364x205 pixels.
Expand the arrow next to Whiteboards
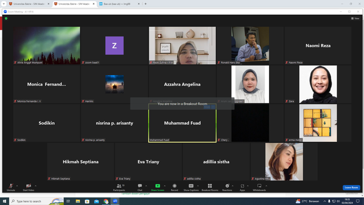[x=266, y=186]
